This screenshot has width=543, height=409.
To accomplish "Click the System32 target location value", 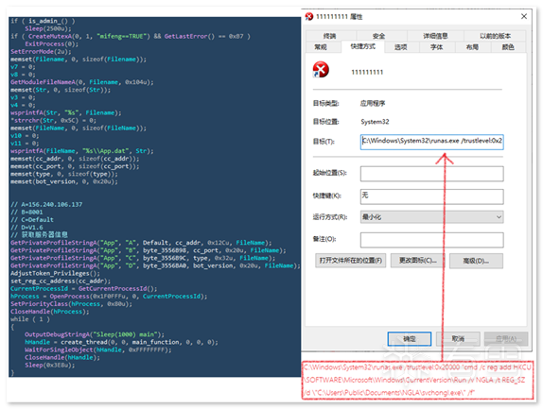I will click(375, 122).
